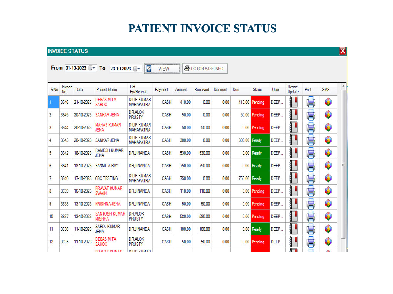Click the Amount column header
Image resolution: width=393 pixels, height=294 pixels.
[181, 90]
